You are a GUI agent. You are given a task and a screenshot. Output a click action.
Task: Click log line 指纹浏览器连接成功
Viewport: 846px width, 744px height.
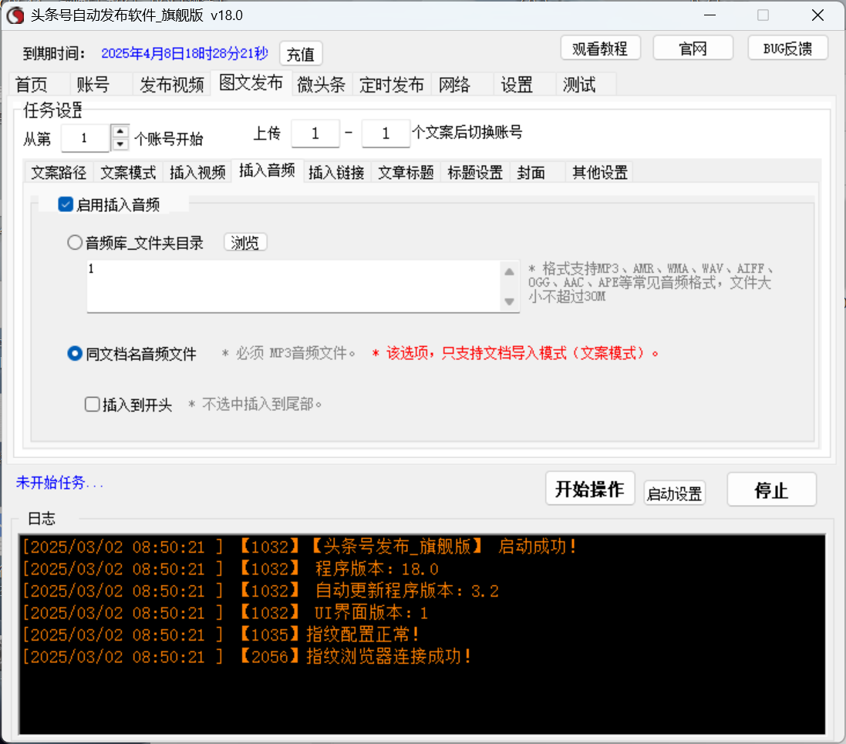(x=247, y=657)
